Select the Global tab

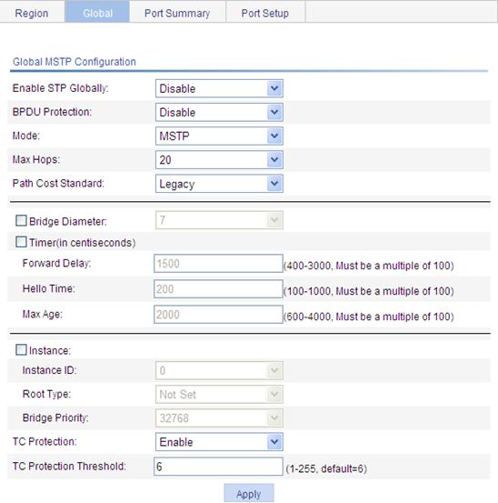[x=97, y=13]
